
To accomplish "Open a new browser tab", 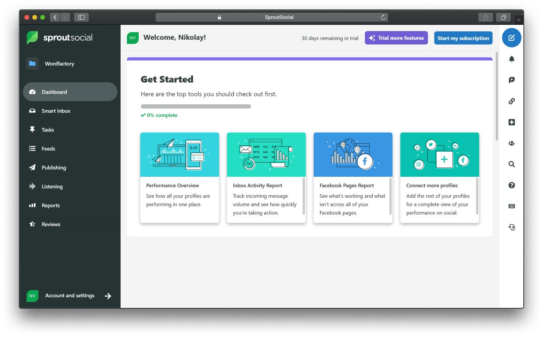I will (519, 20).
